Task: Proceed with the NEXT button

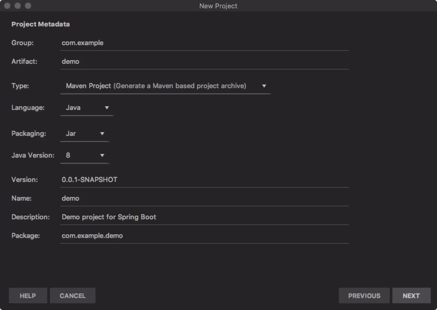Action: click(411, 296)
